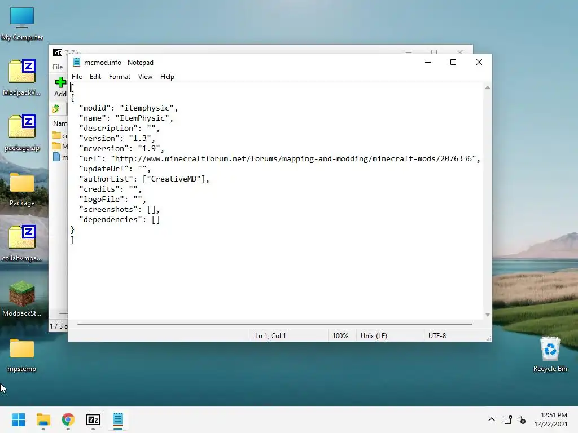Open the Format menu in Notepad
Image resolution: width=578 pixels, height=433 pixels.
click(120, 77)
